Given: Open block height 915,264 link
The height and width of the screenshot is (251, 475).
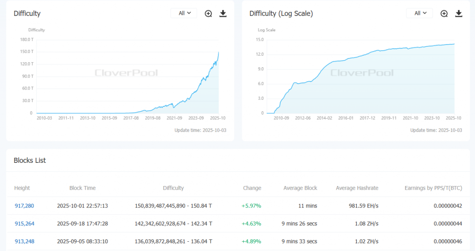Looking at the screenshot, I should (x=24, y=224).
